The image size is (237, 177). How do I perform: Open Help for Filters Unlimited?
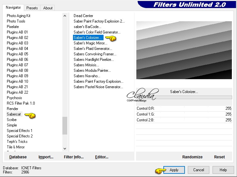(223, 170)
